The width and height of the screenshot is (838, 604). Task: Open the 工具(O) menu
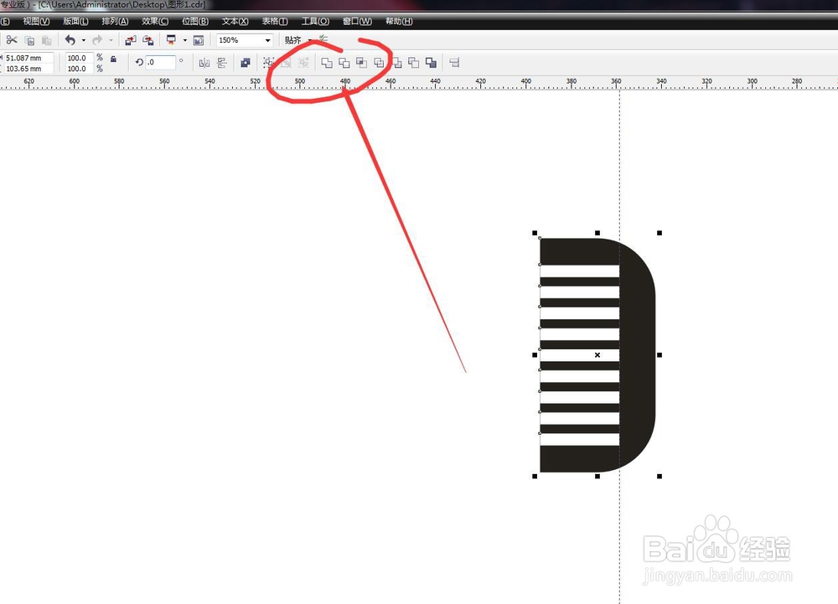[315, 21]
